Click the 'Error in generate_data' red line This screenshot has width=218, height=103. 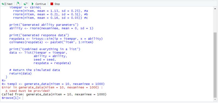[x=52, y=88]
